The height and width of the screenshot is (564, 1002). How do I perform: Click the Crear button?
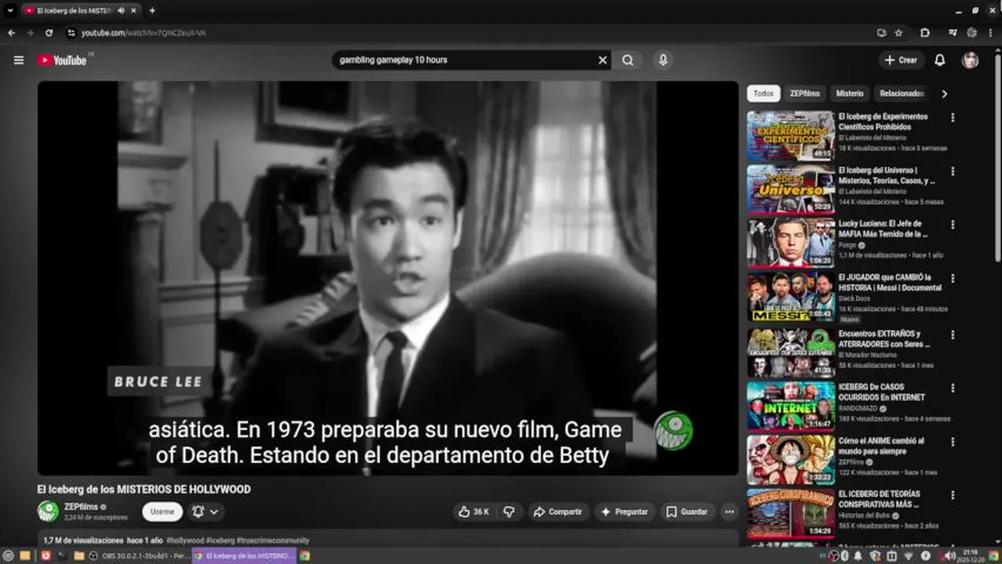[x=901, y=60]
